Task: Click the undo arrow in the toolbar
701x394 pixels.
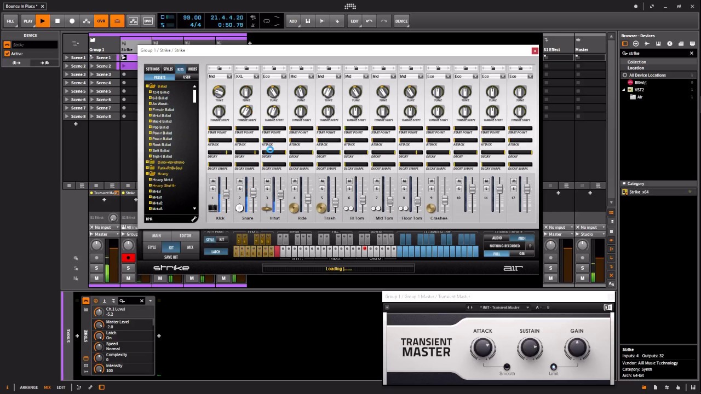Action: click(370, 21)
